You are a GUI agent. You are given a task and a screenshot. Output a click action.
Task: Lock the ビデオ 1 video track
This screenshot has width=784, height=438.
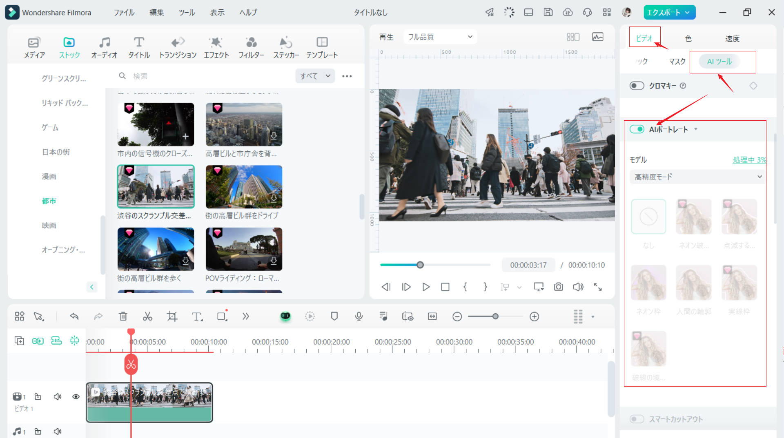pyautogui.click(x=38, y=396)
